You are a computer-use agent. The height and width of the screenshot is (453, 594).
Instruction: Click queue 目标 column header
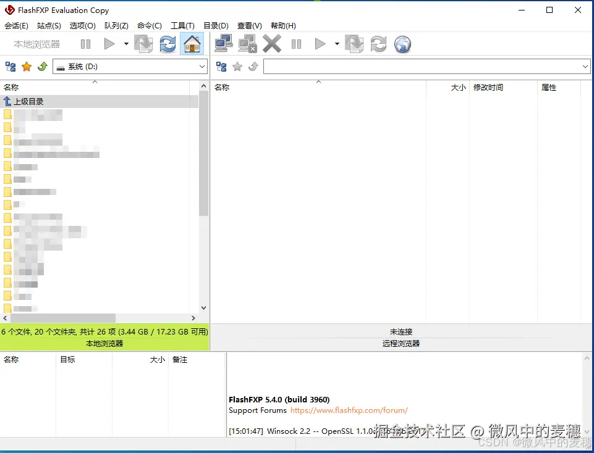[84, 360]
